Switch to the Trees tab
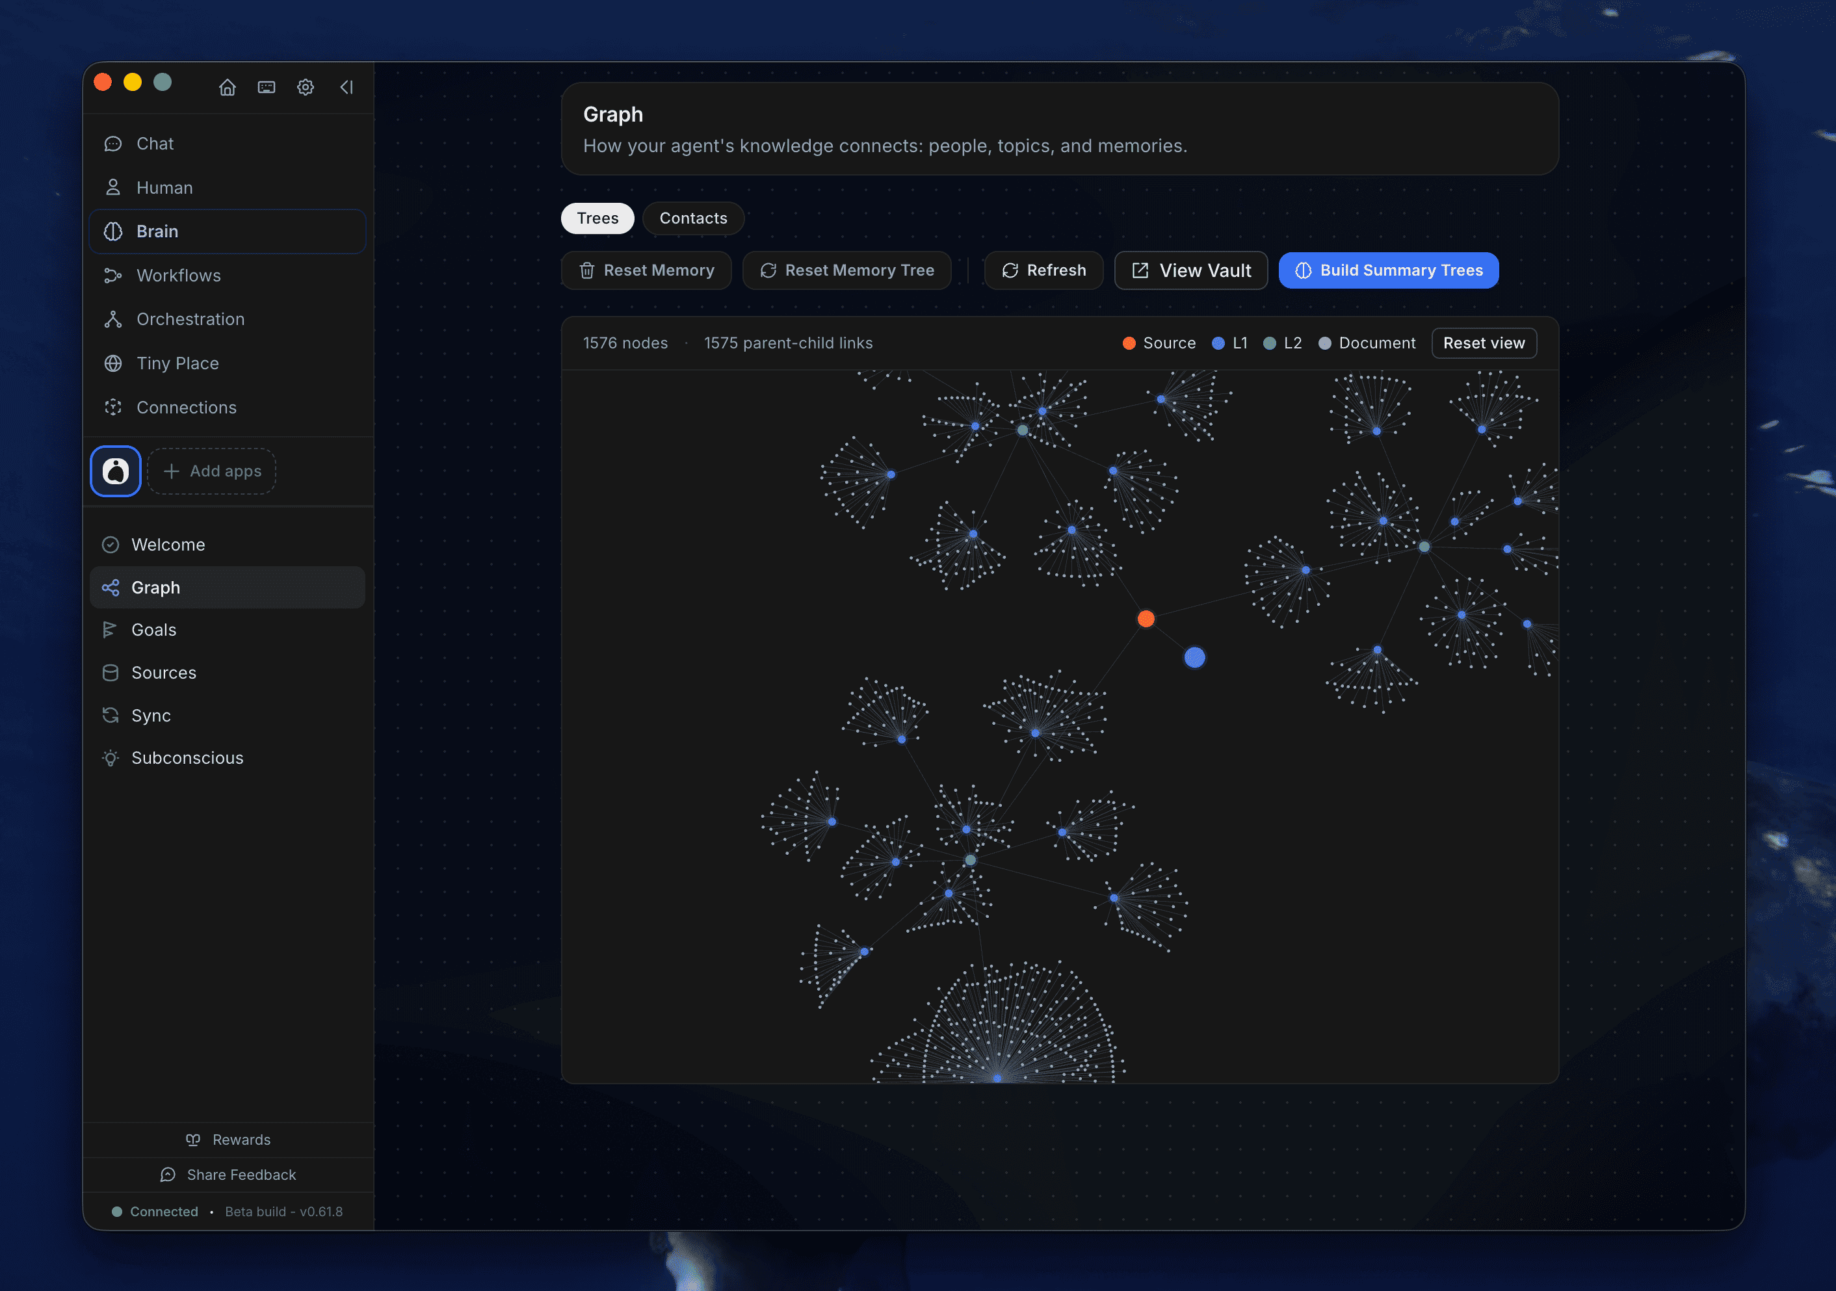This screenshot has height=1291, width=1836. 597,218
